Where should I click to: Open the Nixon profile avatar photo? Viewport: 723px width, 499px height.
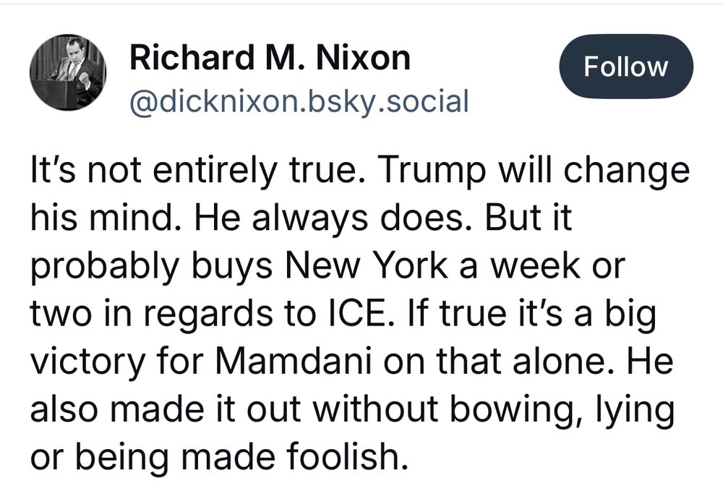[67, 72]
